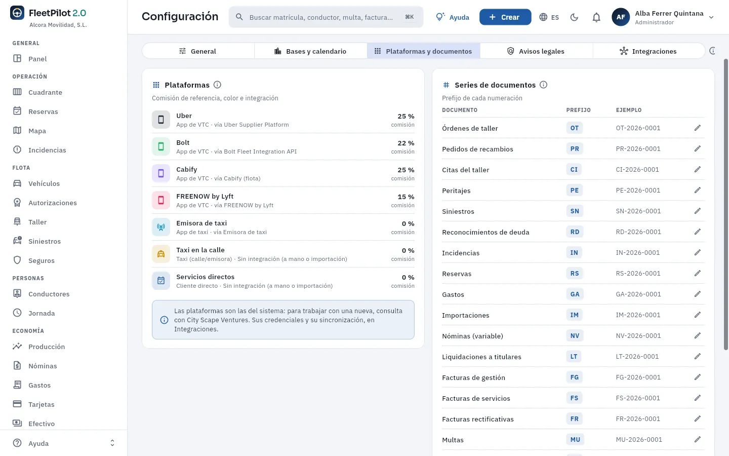The width and height of the screenshot is (729, 456).
Task: Click the Cabify platform icon
Action: coord(161,174)
